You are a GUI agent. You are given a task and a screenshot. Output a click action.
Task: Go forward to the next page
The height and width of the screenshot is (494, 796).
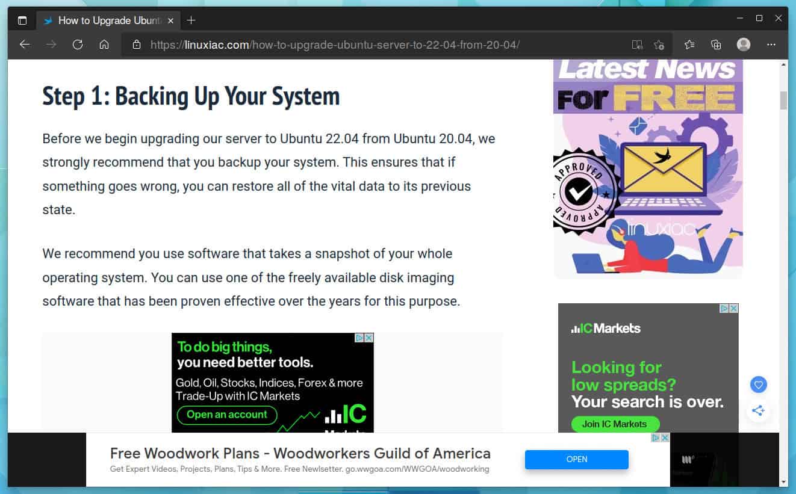click(x=51, y=45)
